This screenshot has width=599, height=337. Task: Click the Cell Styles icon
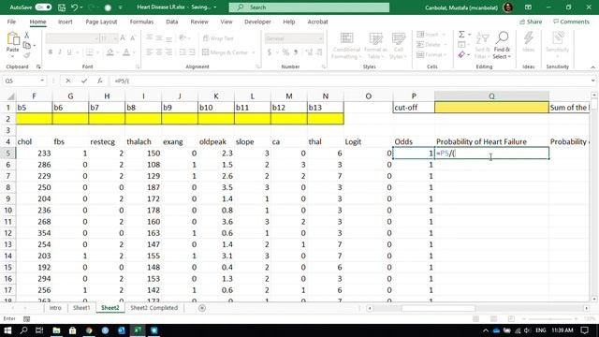(398, 38)
